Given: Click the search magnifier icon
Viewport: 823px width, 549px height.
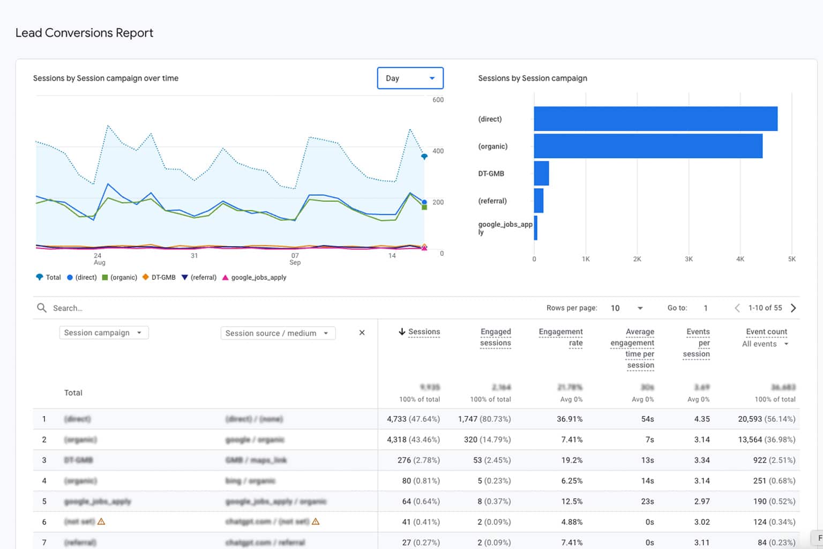Looking at the screenshot, I should (41, 308).
